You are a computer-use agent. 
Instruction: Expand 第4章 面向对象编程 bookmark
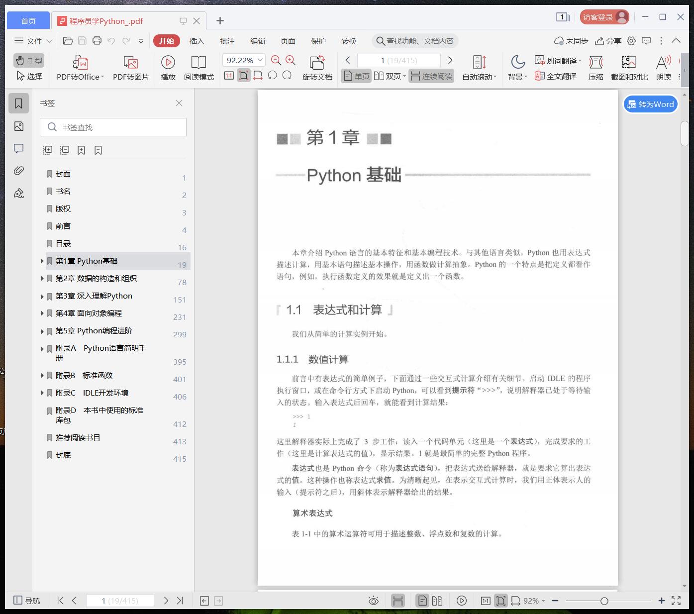point(42,313)
